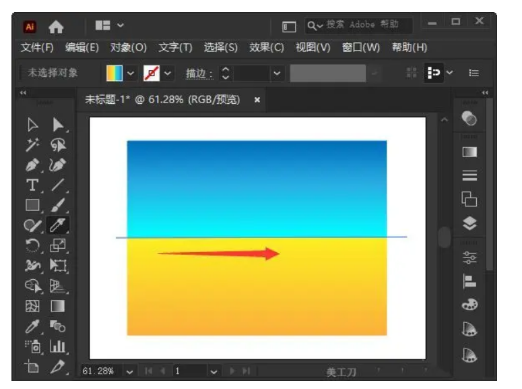Activate the Eyedropper tool

[x=32, y=327]
